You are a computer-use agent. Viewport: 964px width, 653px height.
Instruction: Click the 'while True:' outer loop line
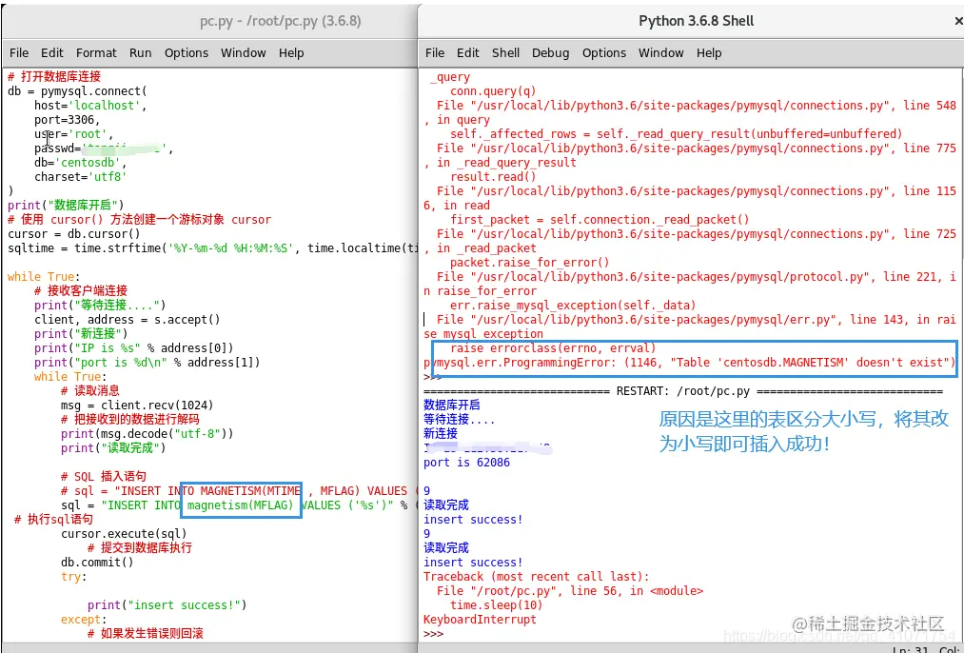pos(44,277)
